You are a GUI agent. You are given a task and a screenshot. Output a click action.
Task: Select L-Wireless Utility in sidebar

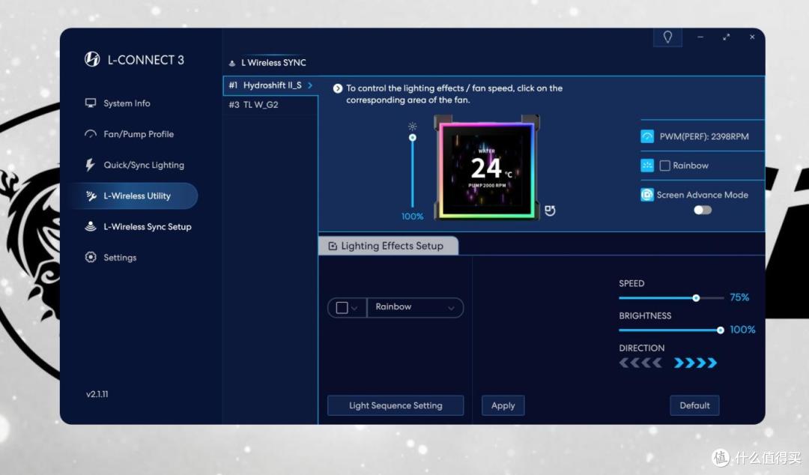[135, 196]
